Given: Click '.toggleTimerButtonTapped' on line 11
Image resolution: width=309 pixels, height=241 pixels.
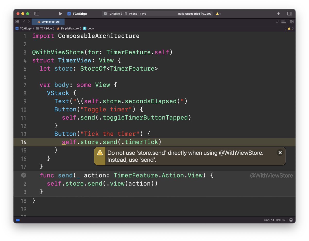Looking at the screenshot, I should (x=143, y=118).
